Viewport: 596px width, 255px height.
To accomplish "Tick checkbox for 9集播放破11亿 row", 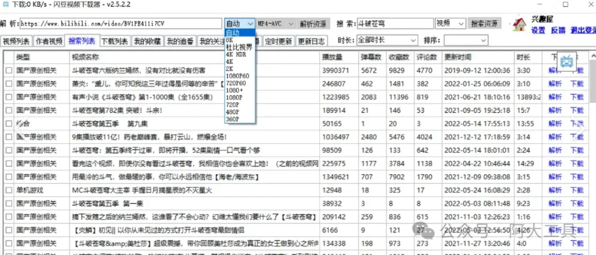I will pyautogui.click(x=9, y=137).
